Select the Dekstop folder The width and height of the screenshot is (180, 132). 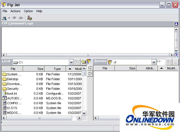(10, 79)
